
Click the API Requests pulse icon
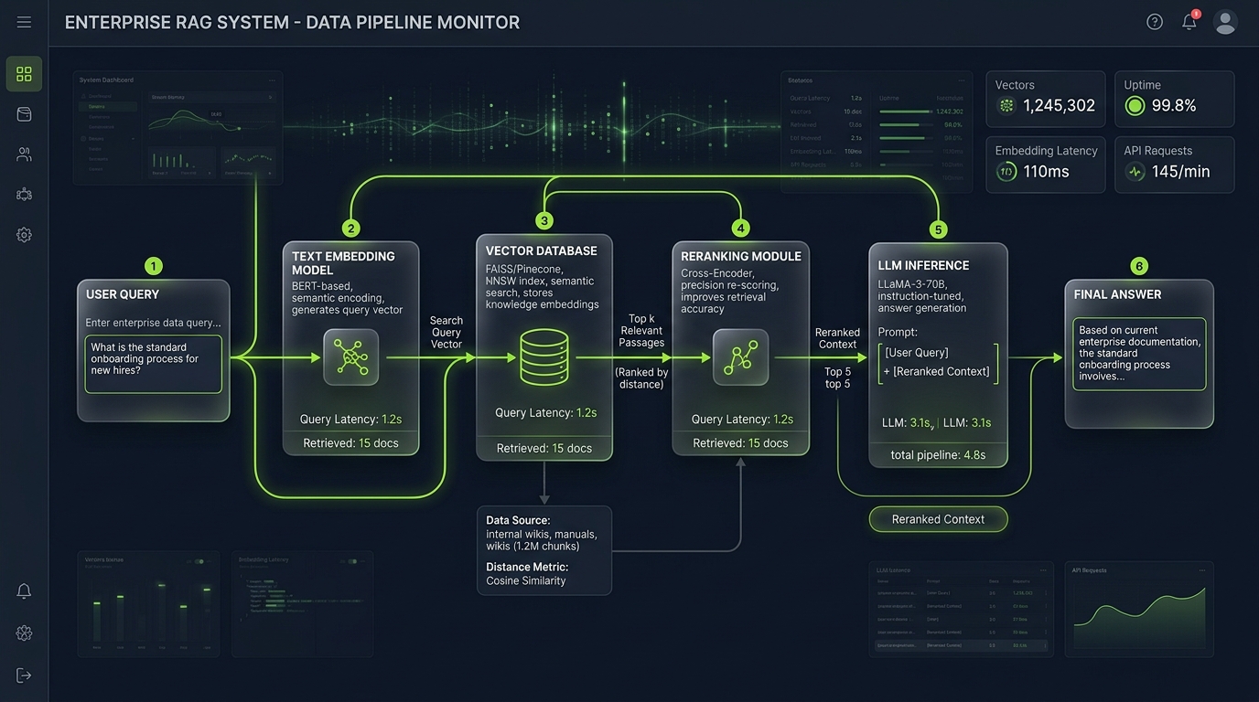point(1135,171)
